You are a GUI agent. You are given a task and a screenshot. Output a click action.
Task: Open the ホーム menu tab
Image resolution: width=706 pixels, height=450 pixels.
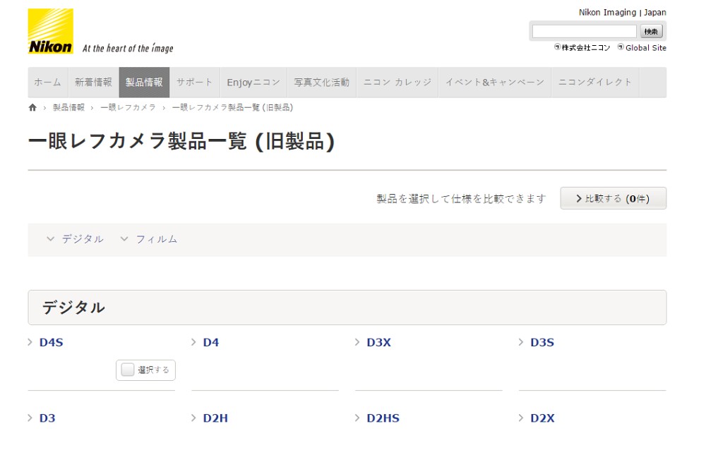(x=48, y=83)
